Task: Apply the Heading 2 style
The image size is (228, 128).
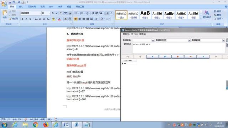Action: pos(157,15)
